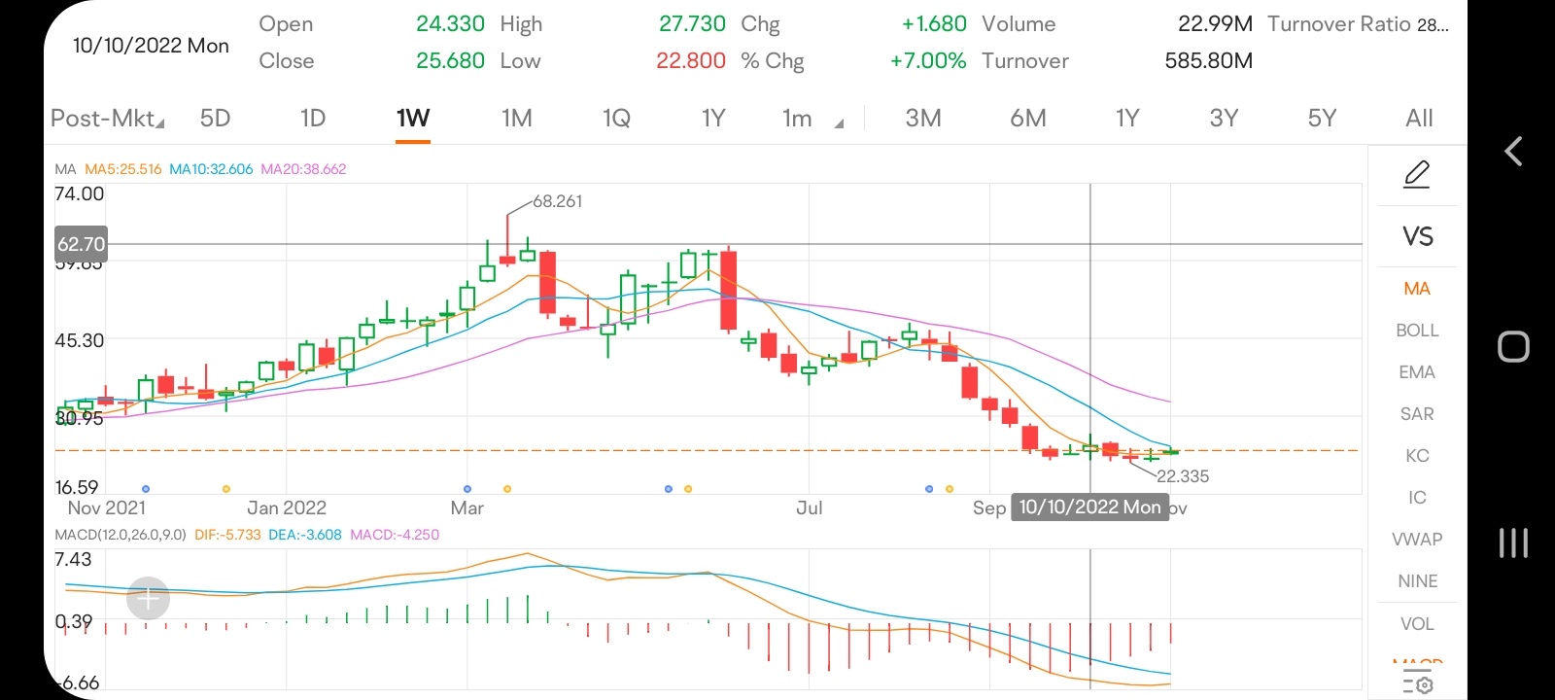Enable the EMA indicator
The image size is (1555, 700).
pos(1417,372)
